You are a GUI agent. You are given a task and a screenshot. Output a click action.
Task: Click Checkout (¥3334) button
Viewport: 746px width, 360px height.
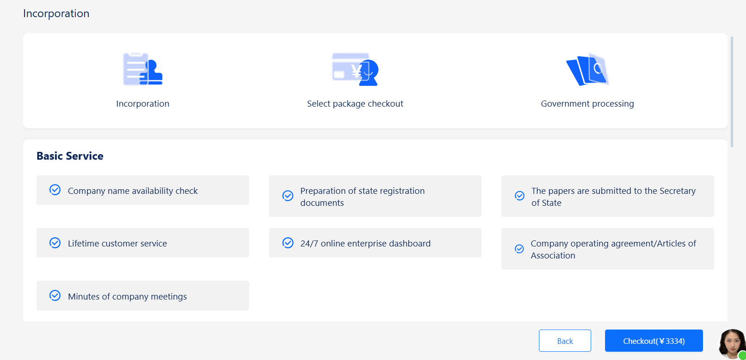click(x=654, y=341)
